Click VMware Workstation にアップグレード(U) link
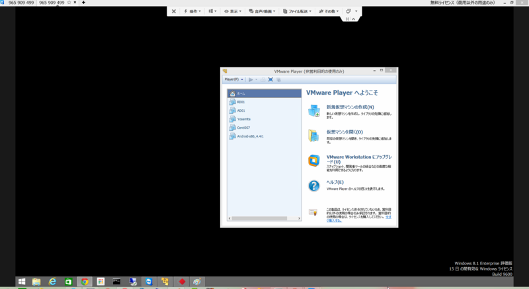 [359, 159]
